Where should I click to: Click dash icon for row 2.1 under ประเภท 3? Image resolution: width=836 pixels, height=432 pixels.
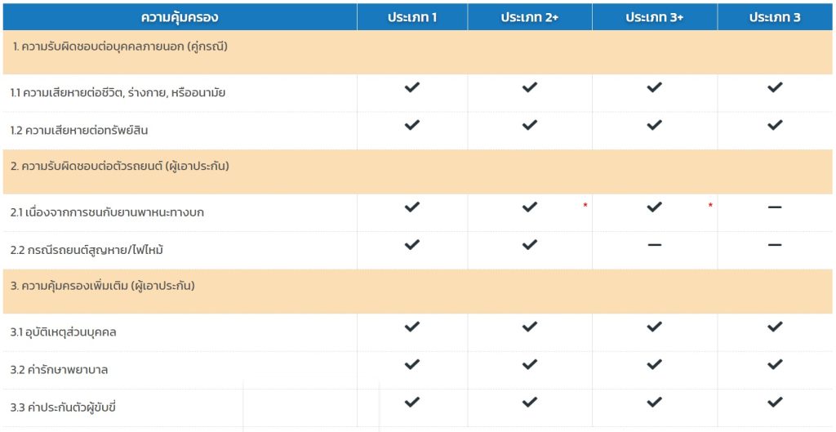(x=775, y=207)
